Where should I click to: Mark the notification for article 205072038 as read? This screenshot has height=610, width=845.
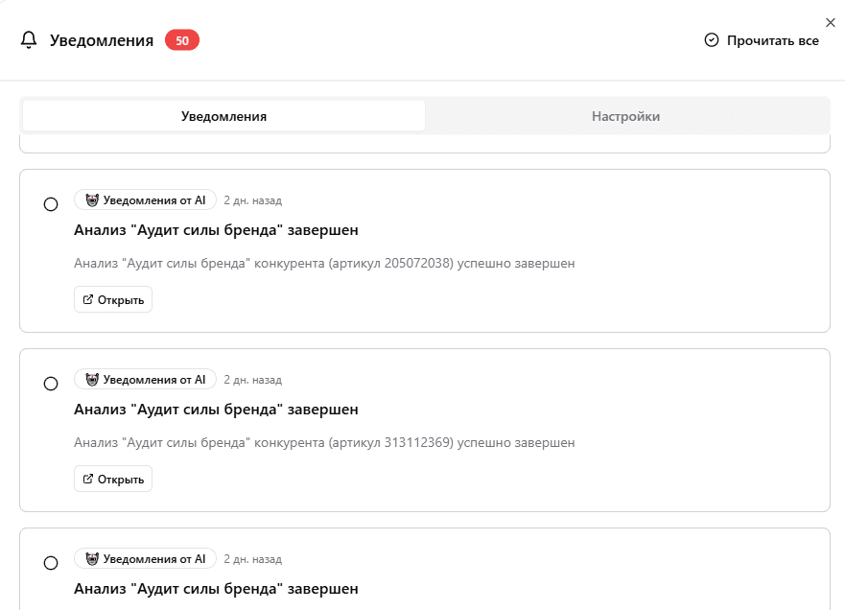point(50,203)
